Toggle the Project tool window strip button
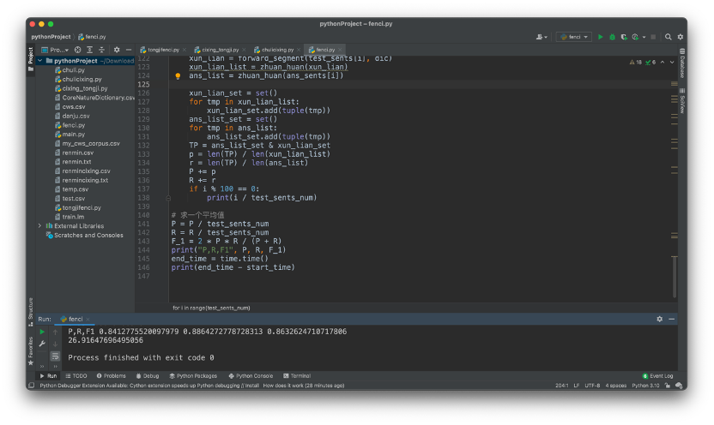Image resolution: width=714 pixels, height=425 pixels. [31, 59]
